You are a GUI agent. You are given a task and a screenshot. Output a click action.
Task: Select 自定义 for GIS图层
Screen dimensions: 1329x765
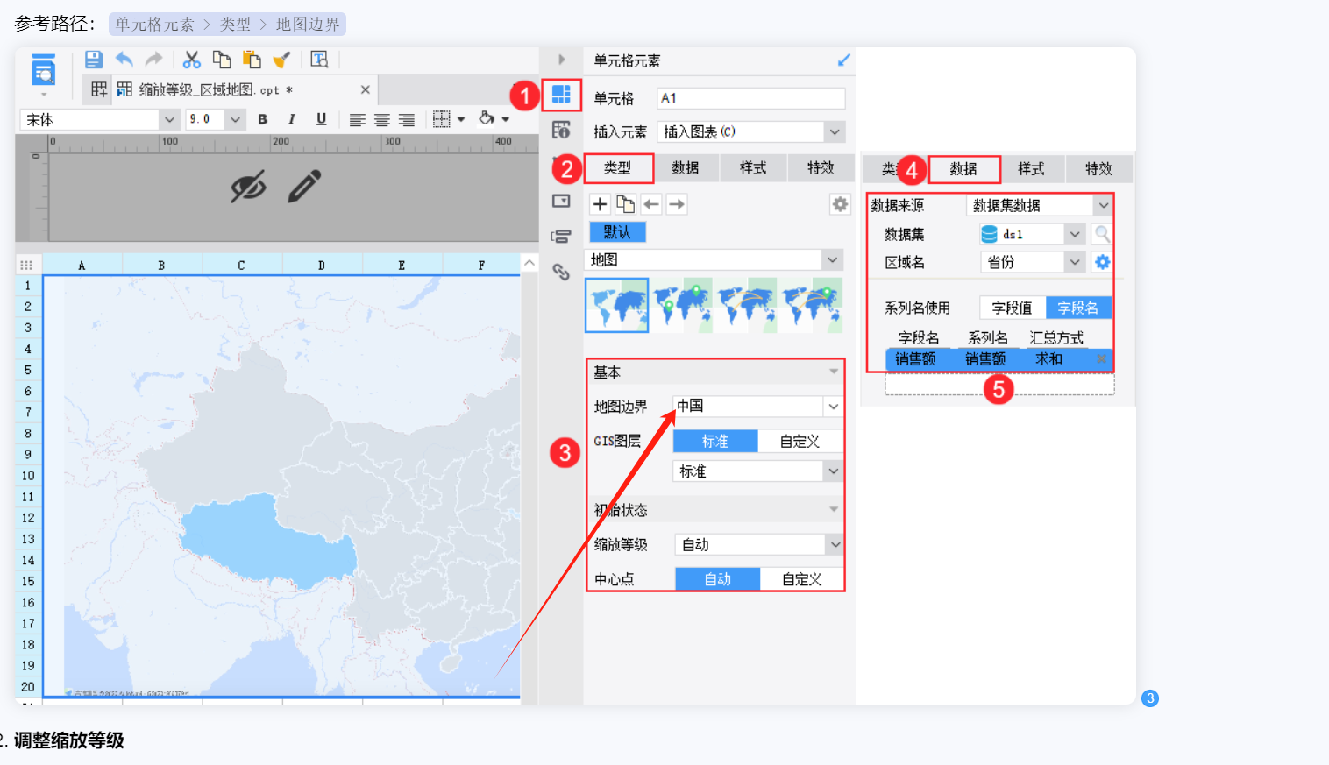(800, 442)
